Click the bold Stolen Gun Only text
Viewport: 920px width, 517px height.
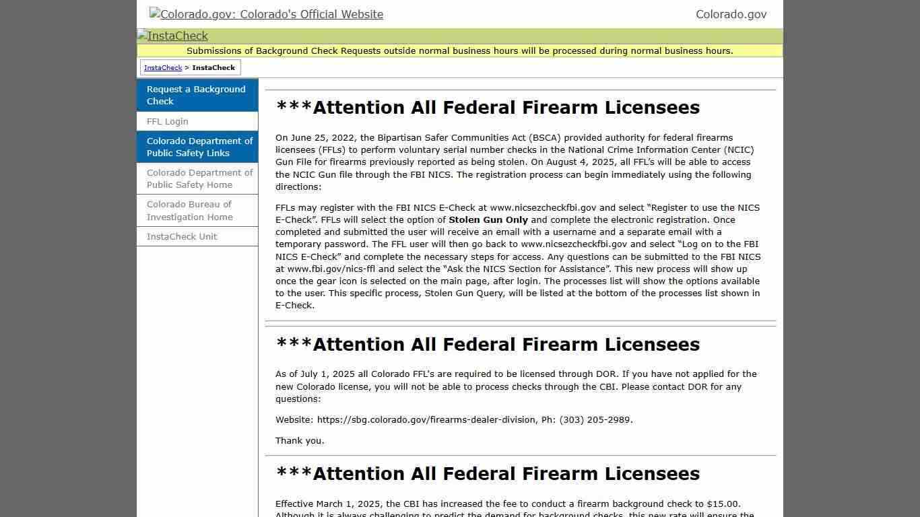[x=488, y=219]
